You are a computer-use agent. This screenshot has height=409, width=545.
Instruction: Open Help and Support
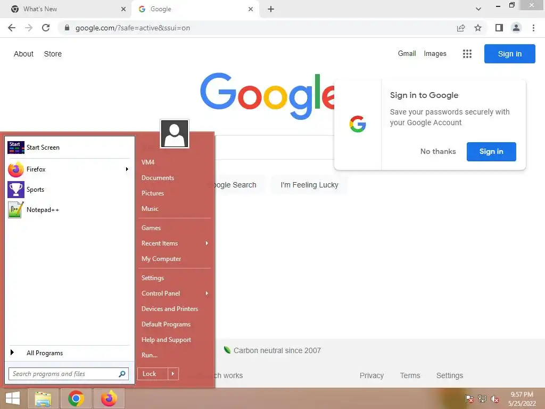(x=166, y=340)
